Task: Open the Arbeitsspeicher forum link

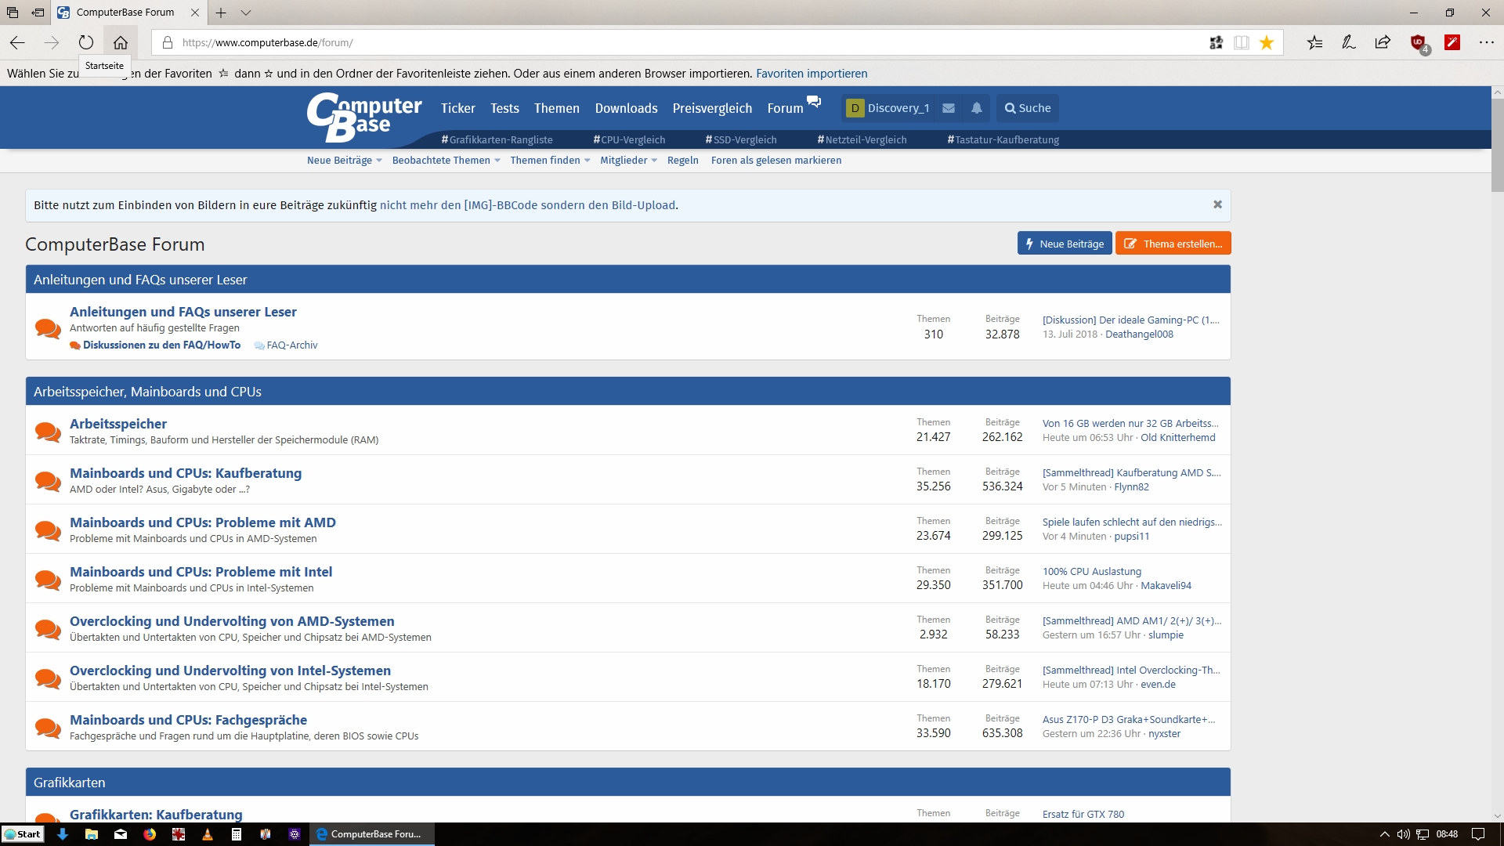Action: coord(118,424)
